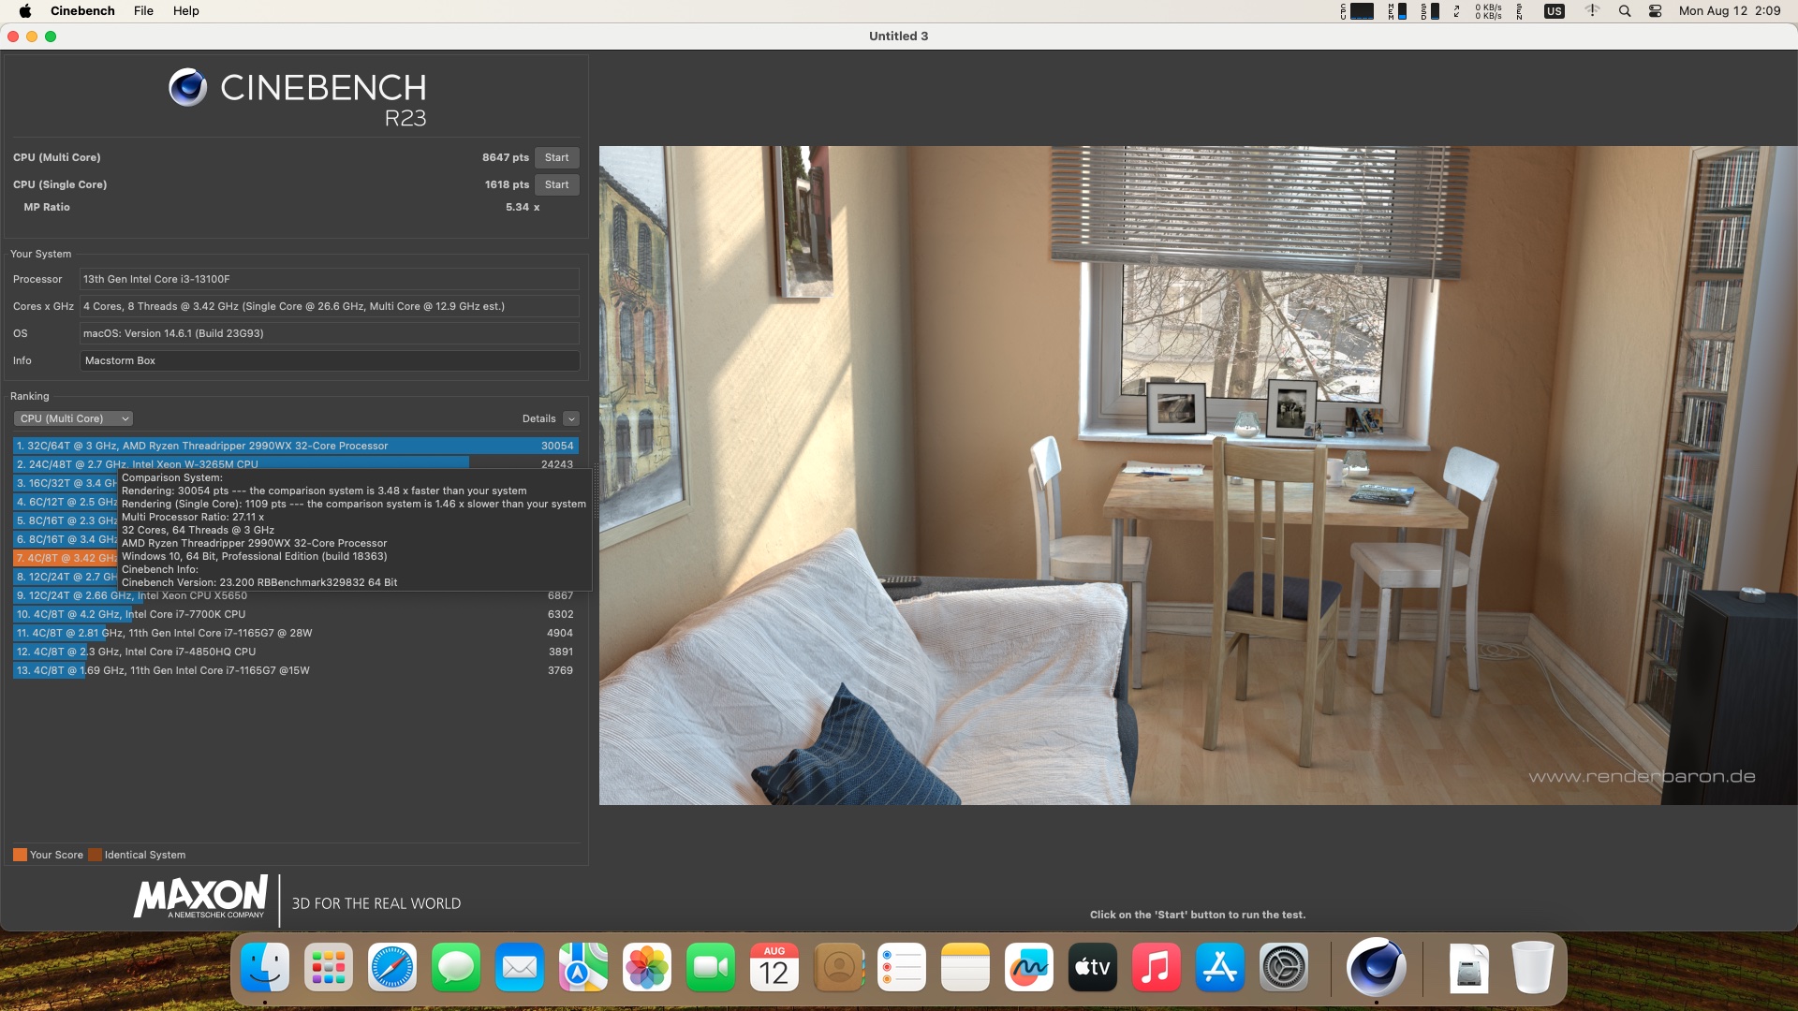Expand CPU (Multi Core) ranking dropdown
The image size is (1798, 1011).
pyautogui.click(x=73, y=418)
